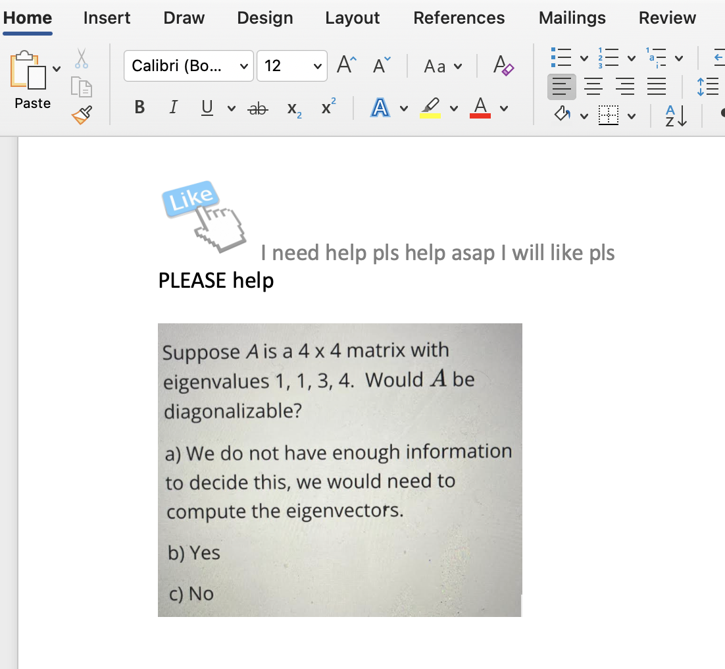Decrease font size with the smaller A icon
Viewport: 725px width, 669px height.
[382, 65]
